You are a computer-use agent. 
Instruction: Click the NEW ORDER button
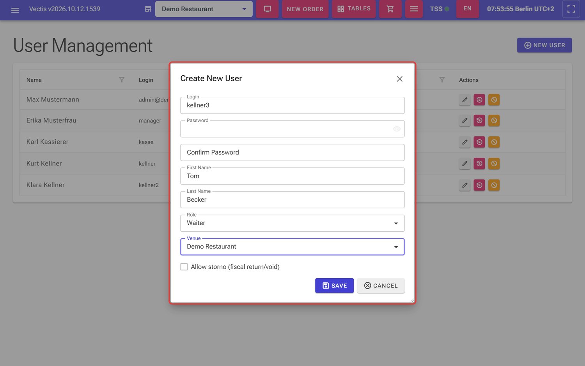click(x=305, y=9)
